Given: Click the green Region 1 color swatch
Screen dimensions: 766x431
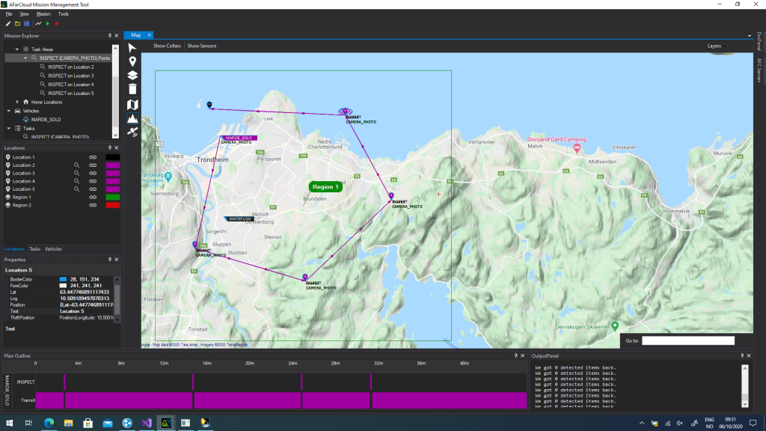Looking at the screenshot, I should click(x=112, y=197).
